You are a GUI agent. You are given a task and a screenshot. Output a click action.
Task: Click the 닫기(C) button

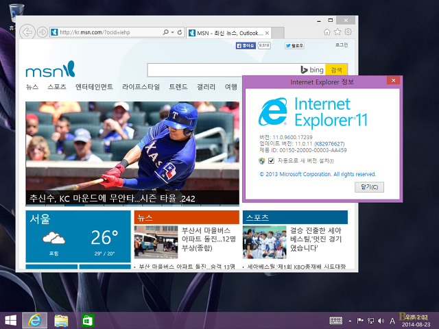click(369, 187)
